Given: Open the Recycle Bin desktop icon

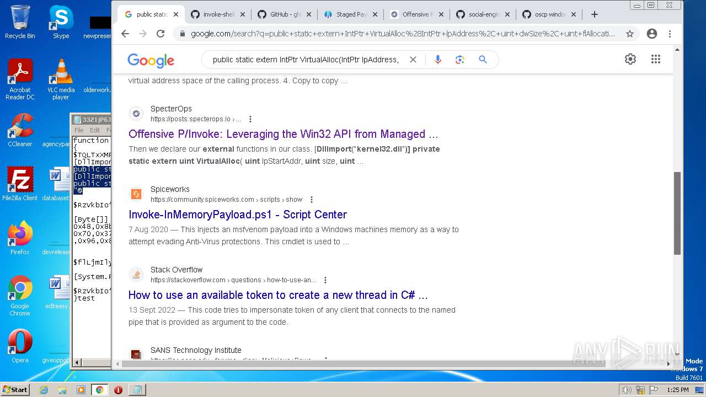Looking at the screenshot, I should pyautogui.click(x=20, y=23).
